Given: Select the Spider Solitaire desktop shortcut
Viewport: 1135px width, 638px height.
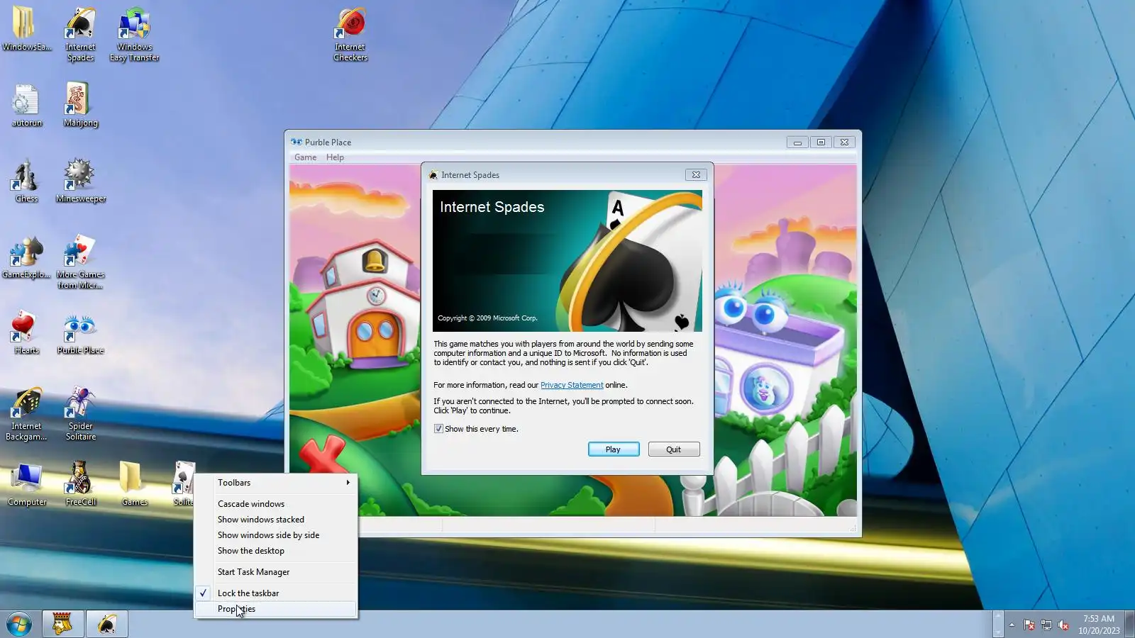Looking at the screenshot, I should (x=80, y=414).
